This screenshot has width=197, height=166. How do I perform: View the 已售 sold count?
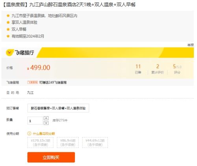pos(138,69)
